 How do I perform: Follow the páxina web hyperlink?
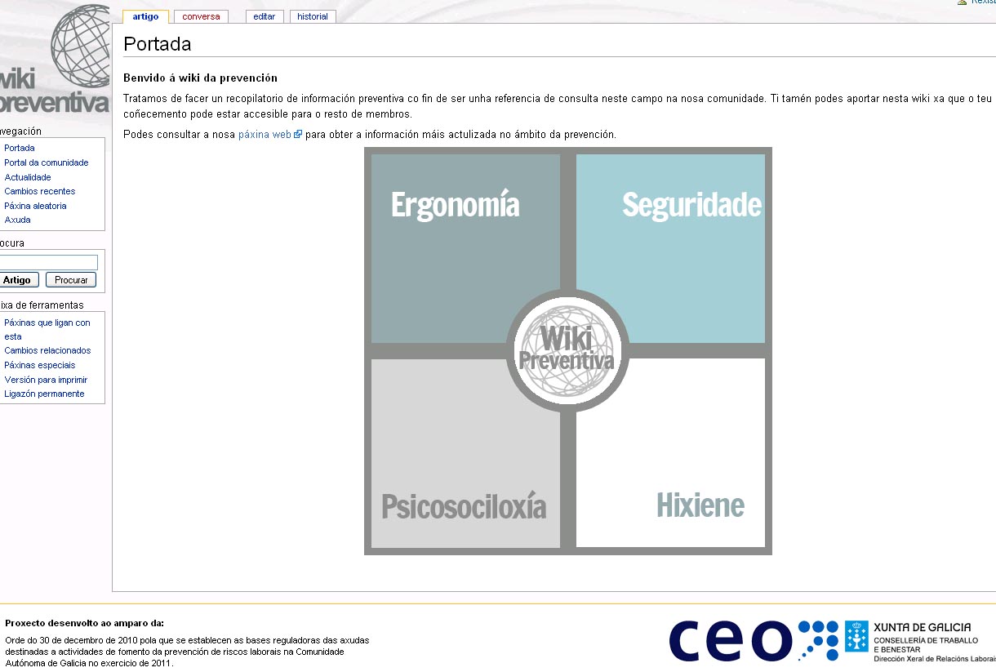click(x=265, y=135)
